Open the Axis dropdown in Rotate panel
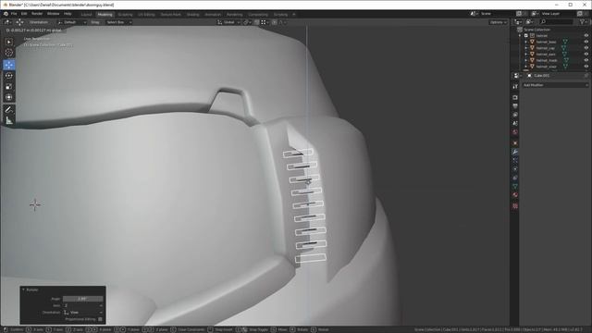The width and height of the screenshot is (592, 333). tap(83, 305)
